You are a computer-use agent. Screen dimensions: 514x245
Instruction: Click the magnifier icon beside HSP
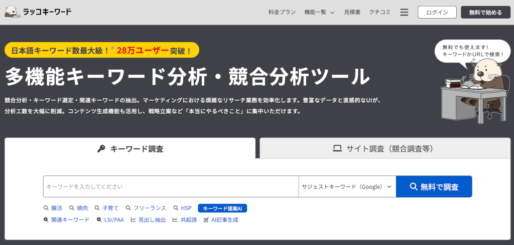tap(175, 208)
